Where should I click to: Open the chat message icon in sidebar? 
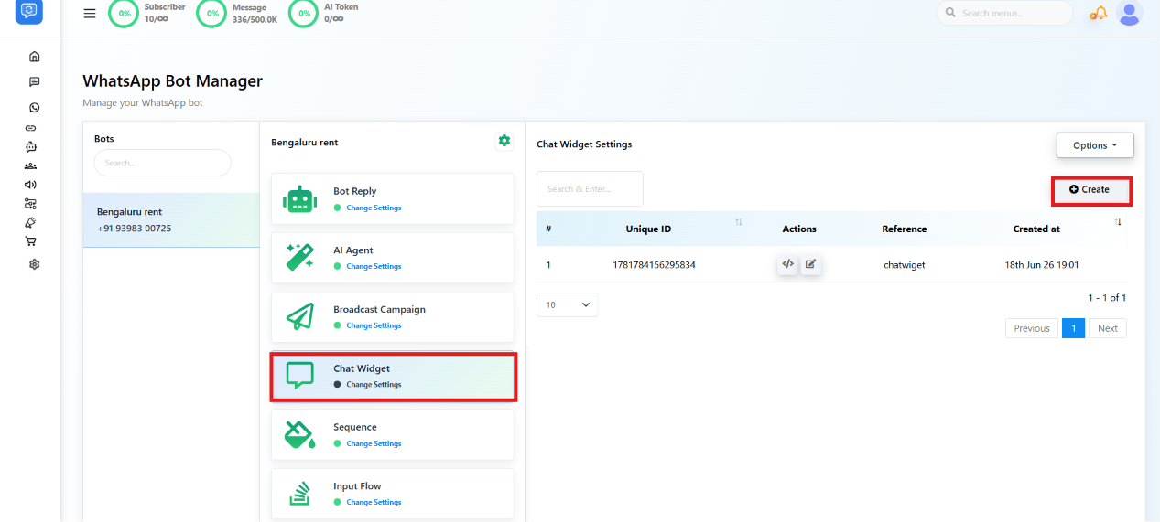[35, 81]
